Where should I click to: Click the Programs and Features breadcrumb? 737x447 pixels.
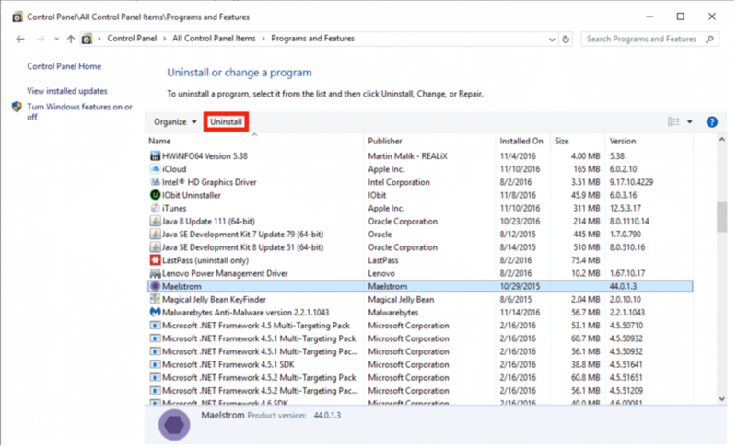tap(312, 39)
